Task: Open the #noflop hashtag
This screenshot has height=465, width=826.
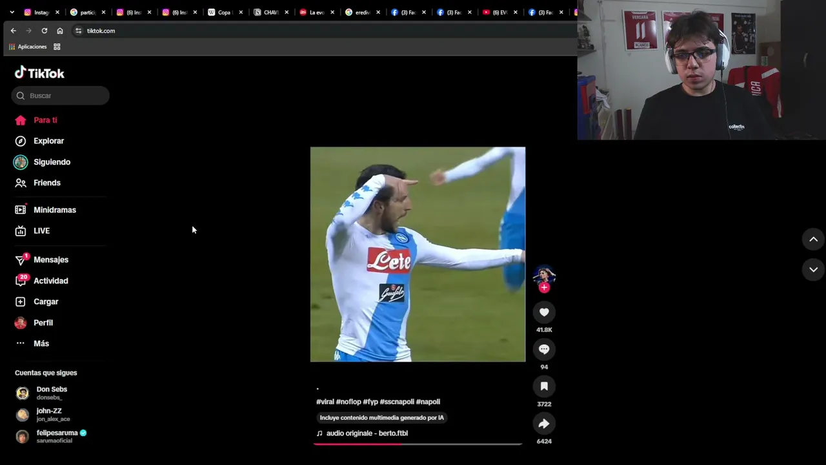Action: (348, 402)
